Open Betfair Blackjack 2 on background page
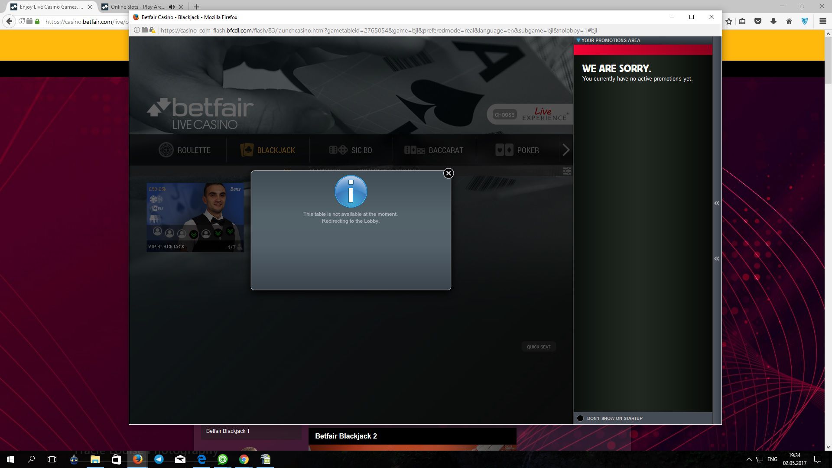This screenshot has height=468, width=832. tap(346, 436)
